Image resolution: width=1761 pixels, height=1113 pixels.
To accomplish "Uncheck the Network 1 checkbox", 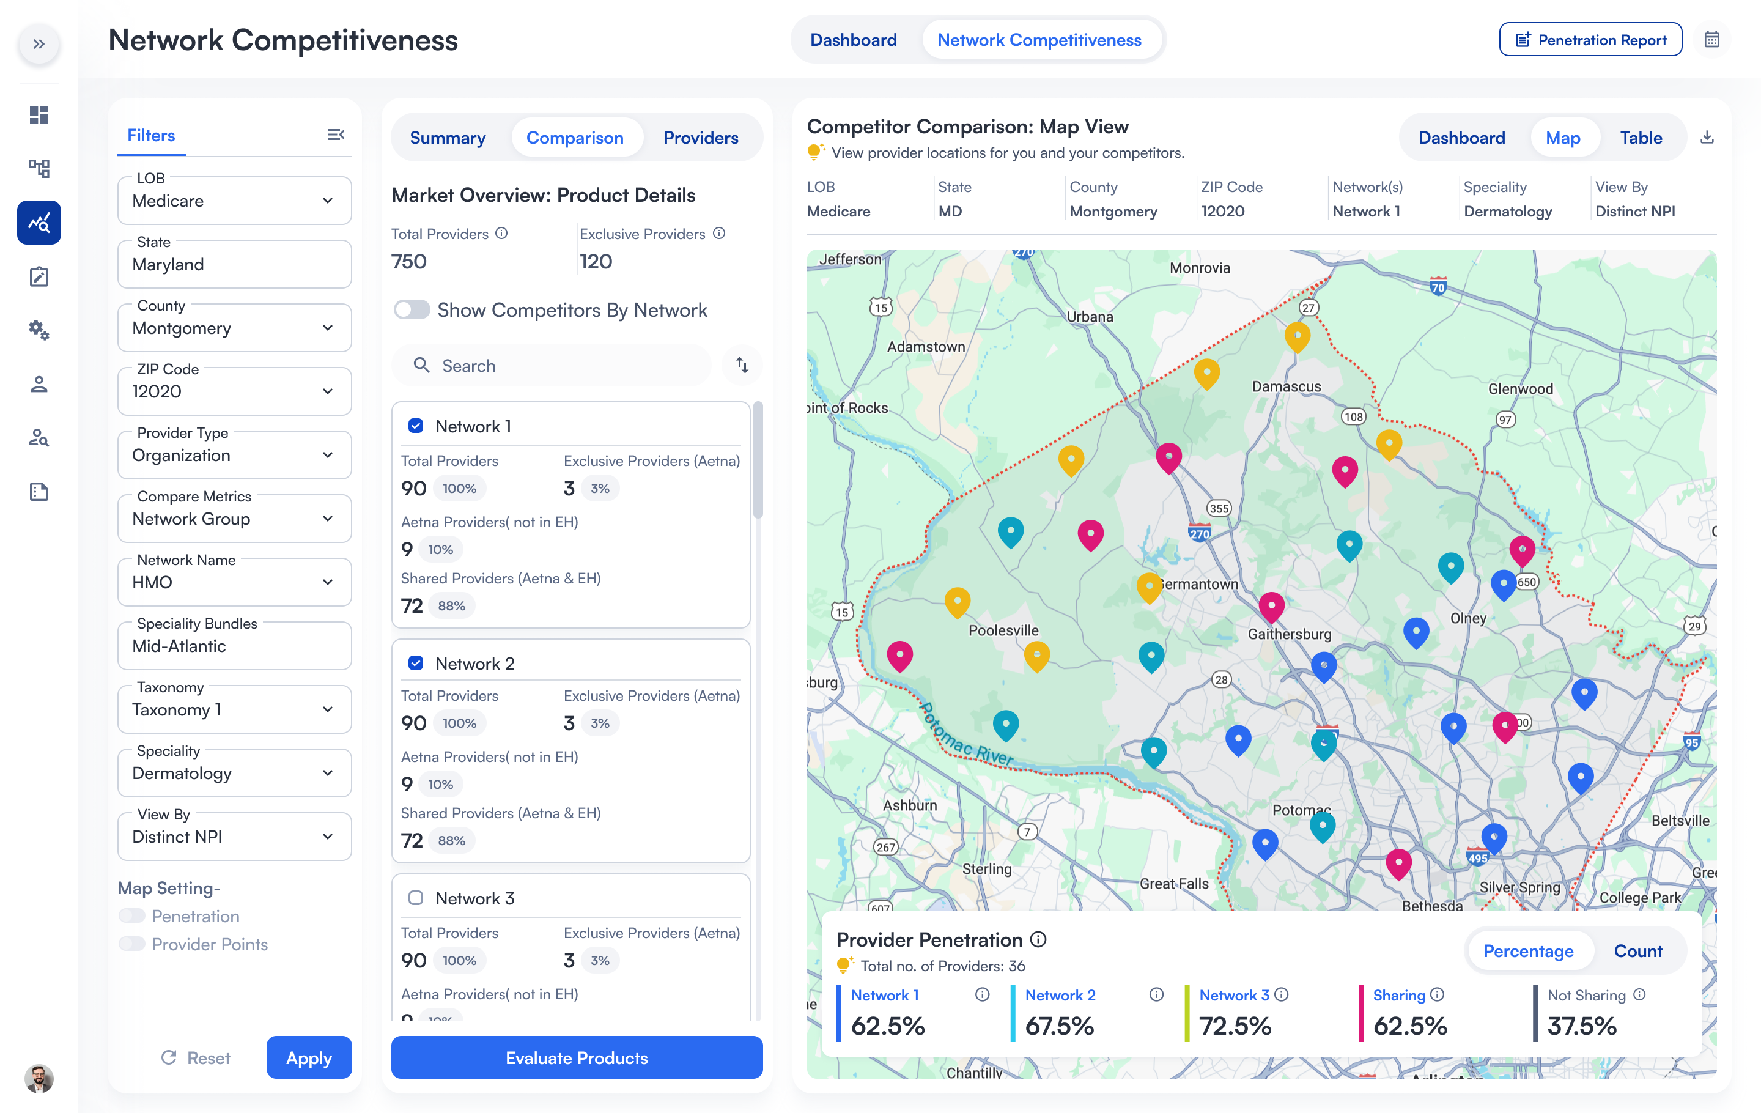I will coord(415,426).
